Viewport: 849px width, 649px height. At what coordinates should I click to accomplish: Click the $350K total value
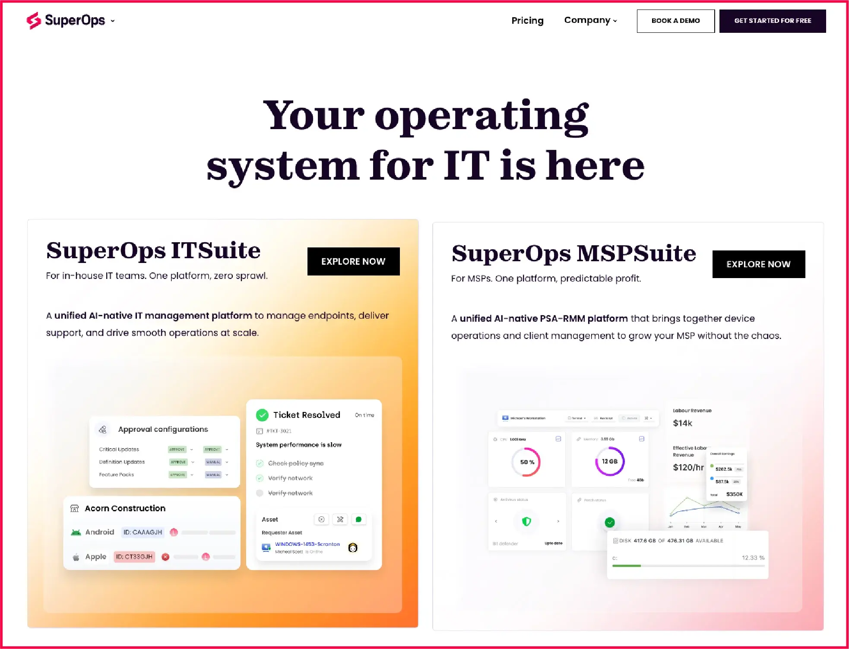click(x=734, y=494)
